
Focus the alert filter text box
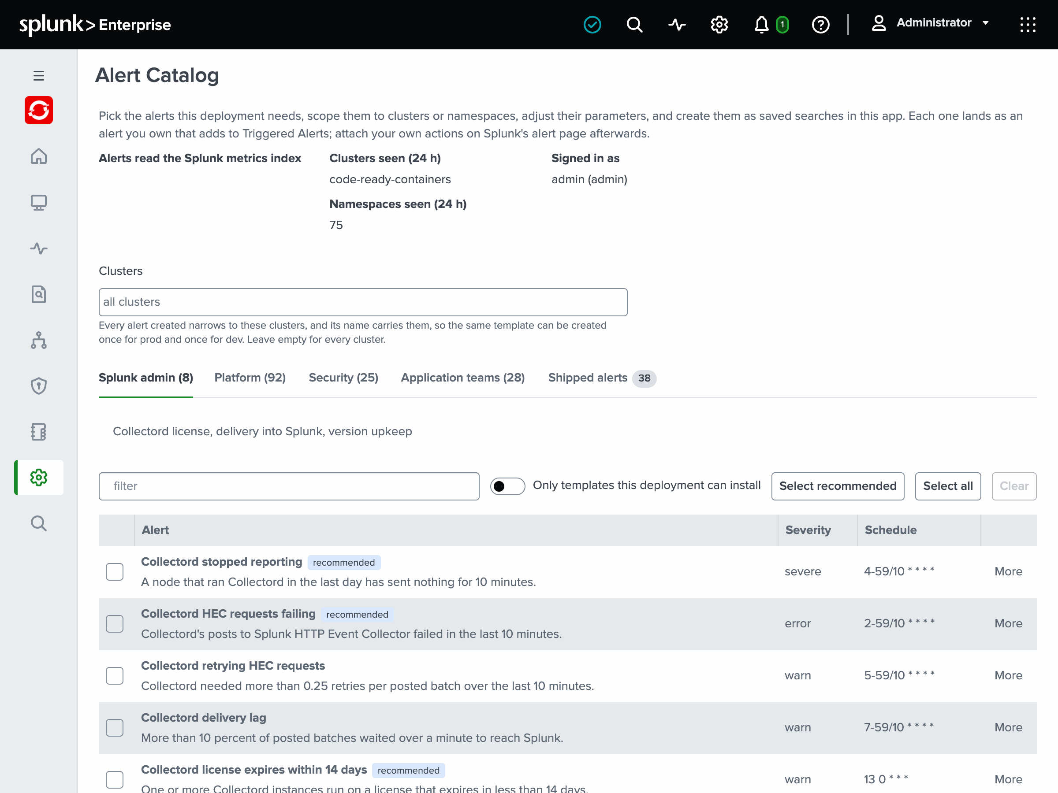click(289, 486)
